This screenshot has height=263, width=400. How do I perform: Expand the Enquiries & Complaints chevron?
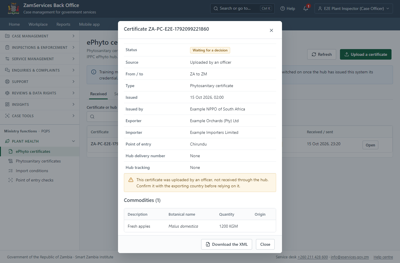point(73,70)
